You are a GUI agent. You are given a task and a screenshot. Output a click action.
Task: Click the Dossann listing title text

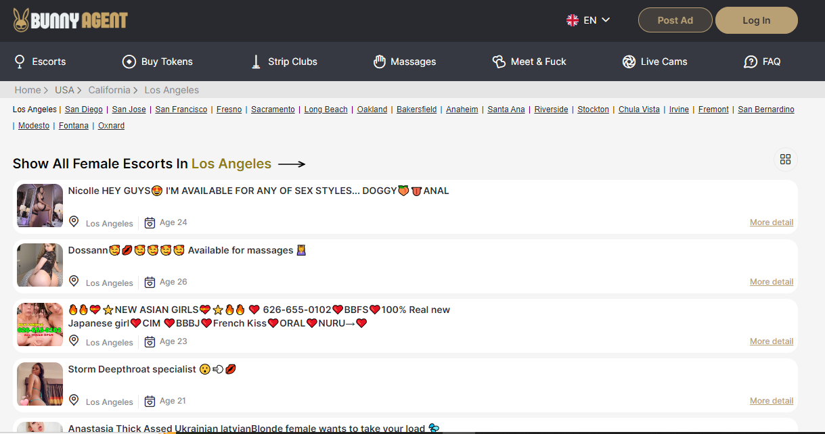click(187, 250)
